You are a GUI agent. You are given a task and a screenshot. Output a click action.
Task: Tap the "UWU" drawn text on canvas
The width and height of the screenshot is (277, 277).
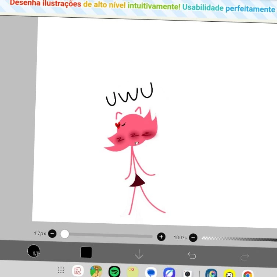pyautogui.click(x=129, y=95)
